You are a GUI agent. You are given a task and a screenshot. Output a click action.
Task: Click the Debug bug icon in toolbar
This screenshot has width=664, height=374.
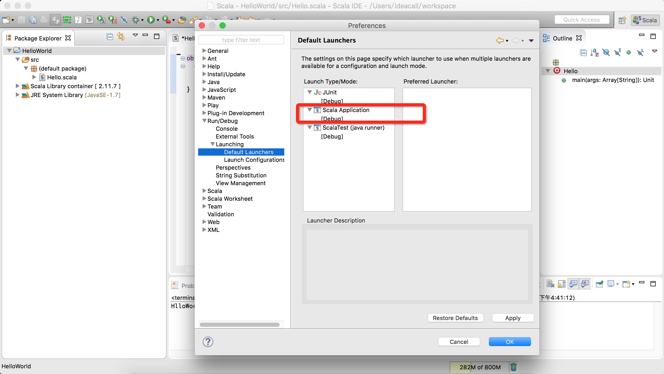click(136, 20)
